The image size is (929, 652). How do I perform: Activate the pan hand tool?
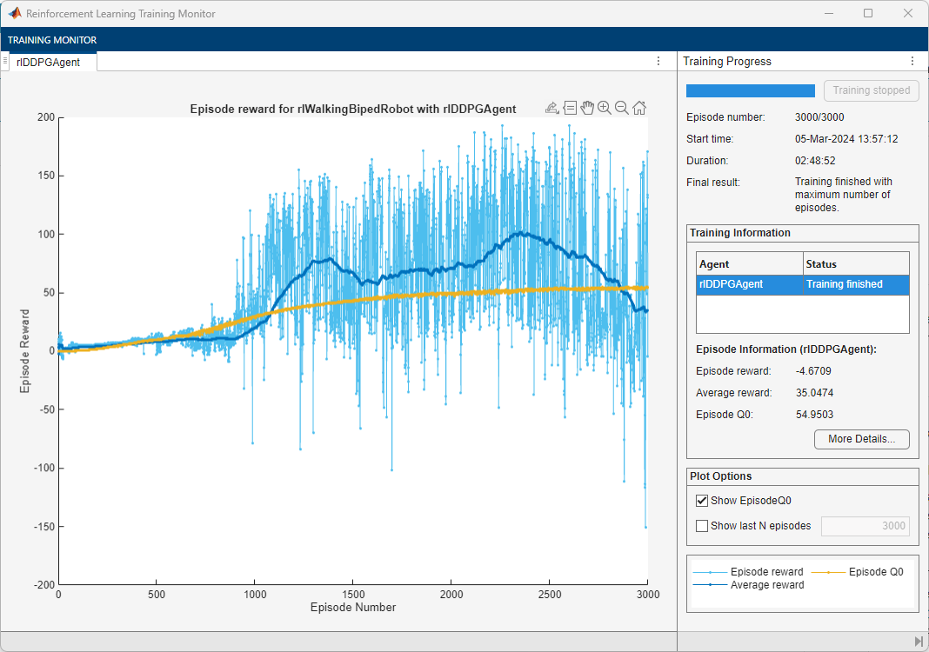(x=587, y=108)
